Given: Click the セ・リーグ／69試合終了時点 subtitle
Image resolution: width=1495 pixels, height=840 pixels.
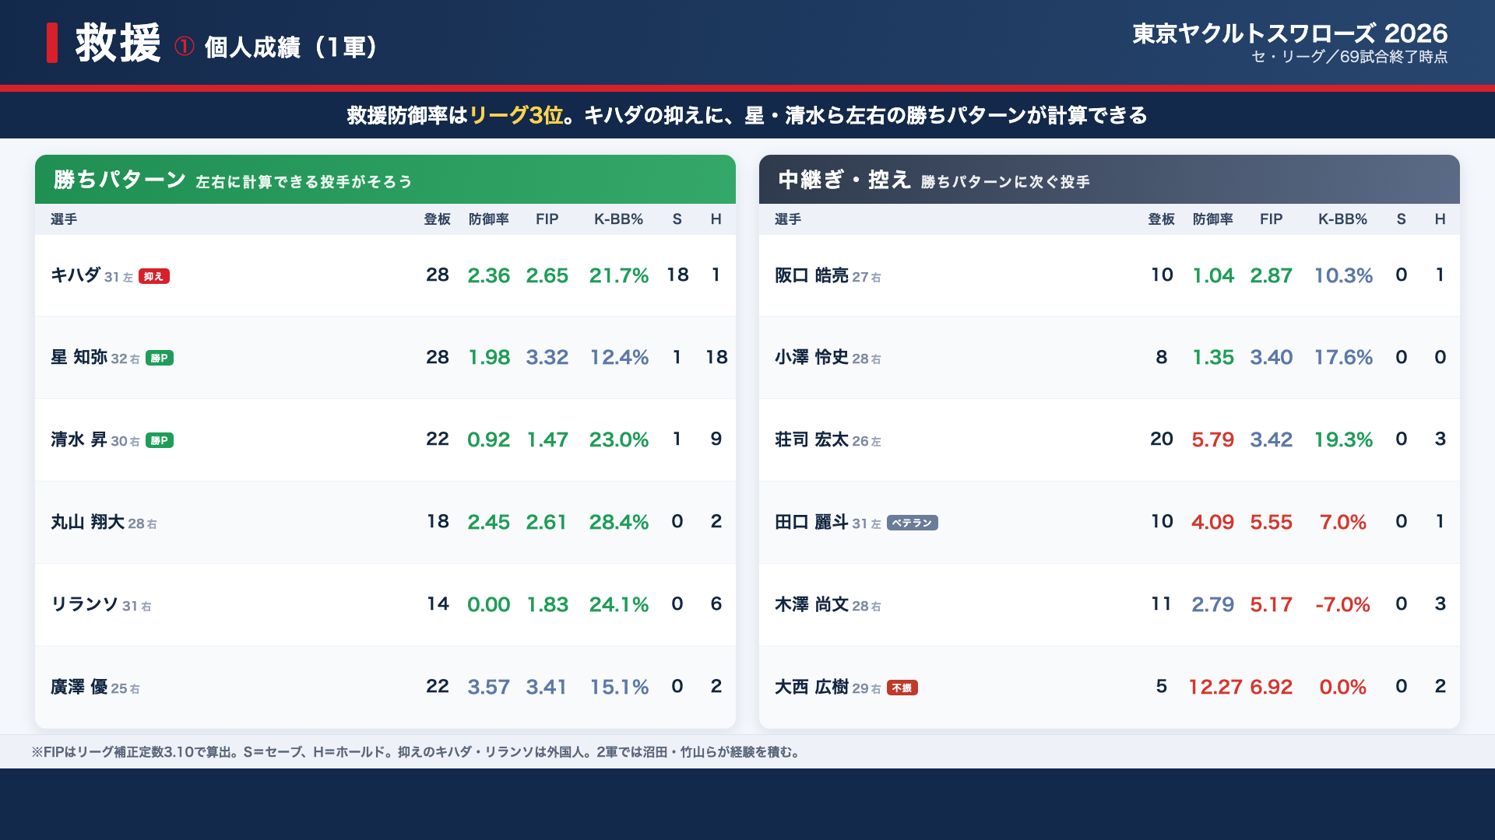Looking at the screenshot, I should coord(1349,57).
